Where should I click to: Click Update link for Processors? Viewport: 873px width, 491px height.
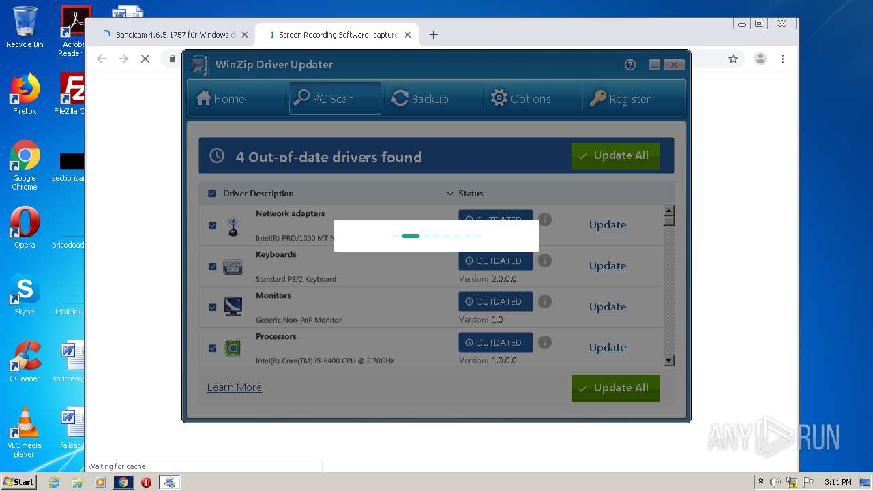(608, 348)
